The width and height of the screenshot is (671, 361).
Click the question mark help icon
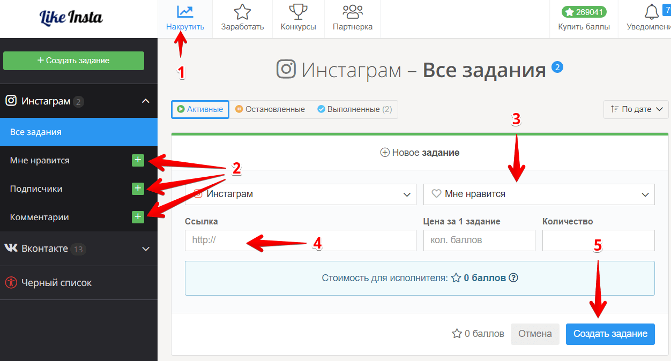(x=513, y=278)
